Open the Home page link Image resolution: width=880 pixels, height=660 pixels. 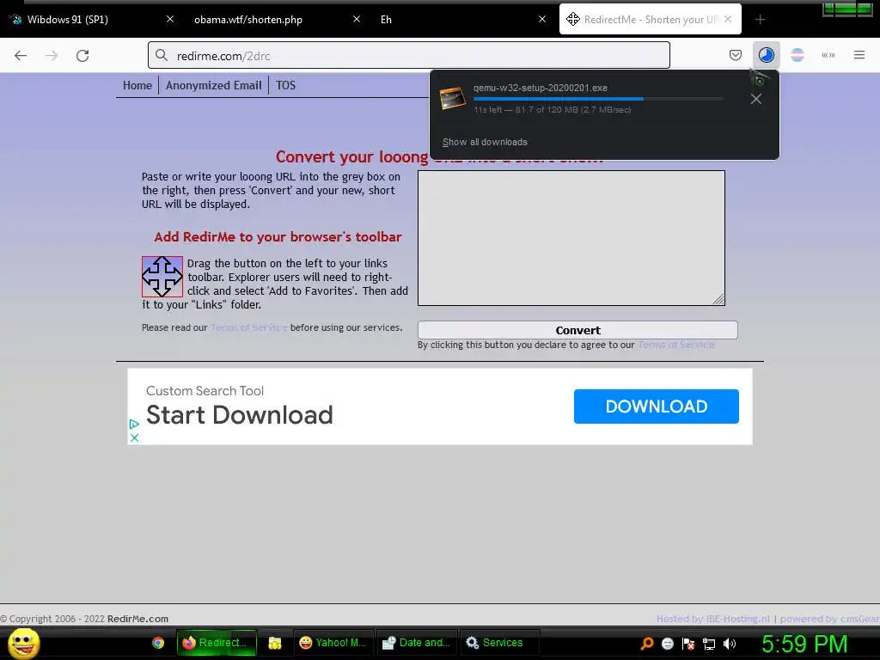(137, 85)
